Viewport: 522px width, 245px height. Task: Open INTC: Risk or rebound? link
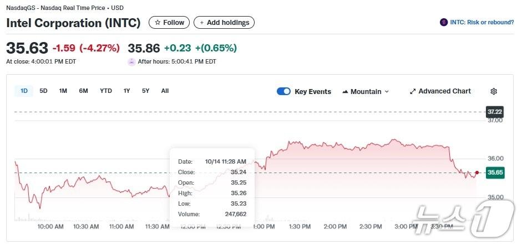(x=482, y=23)
